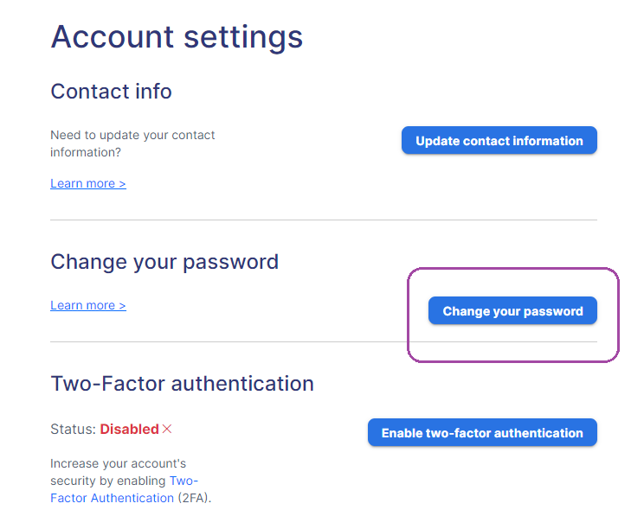Click the '(2FA)' abbreviation text

tap(193, 498)
